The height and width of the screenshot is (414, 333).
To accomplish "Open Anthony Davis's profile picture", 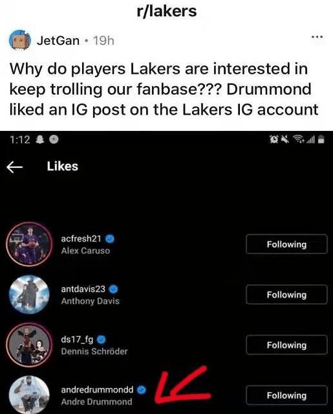I will (29, 294).
